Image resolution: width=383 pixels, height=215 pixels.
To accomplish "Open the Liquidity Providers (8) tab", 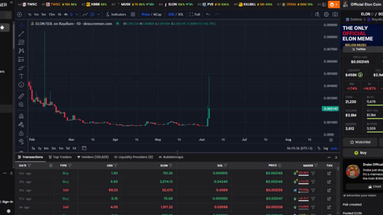I will point(133,157).
